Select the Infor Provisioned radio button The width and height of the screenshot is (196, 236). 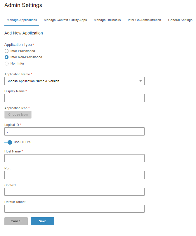tap(6, 51)
